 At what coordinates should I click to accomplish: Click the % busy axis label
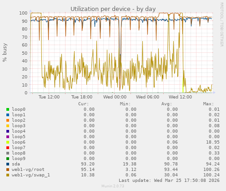pyautogui.click(x=5, y=52)
